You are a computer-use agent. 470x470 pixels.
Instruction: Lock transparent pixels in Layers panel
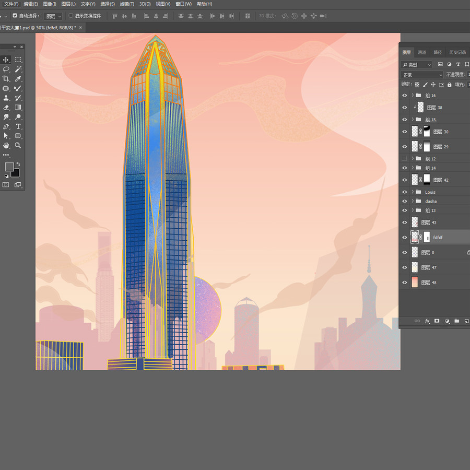tap(417, 85)
